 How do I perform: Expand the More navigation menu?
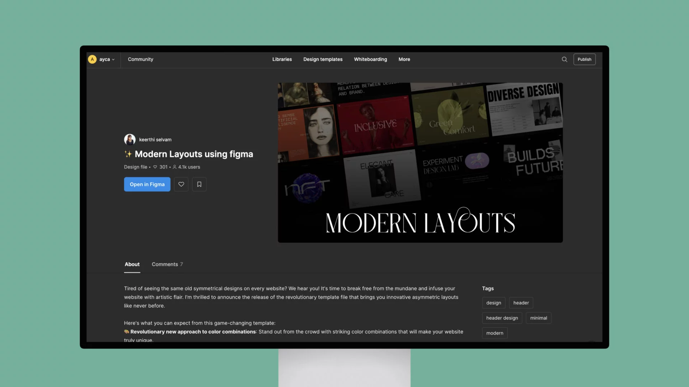404,59
